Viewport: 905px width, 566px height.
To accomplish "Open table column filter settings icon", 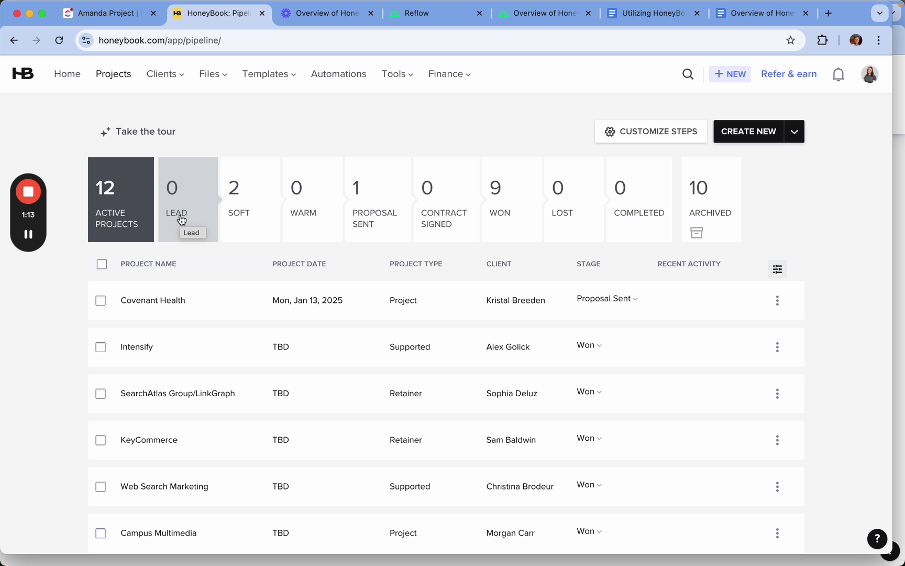I will 777,269.
